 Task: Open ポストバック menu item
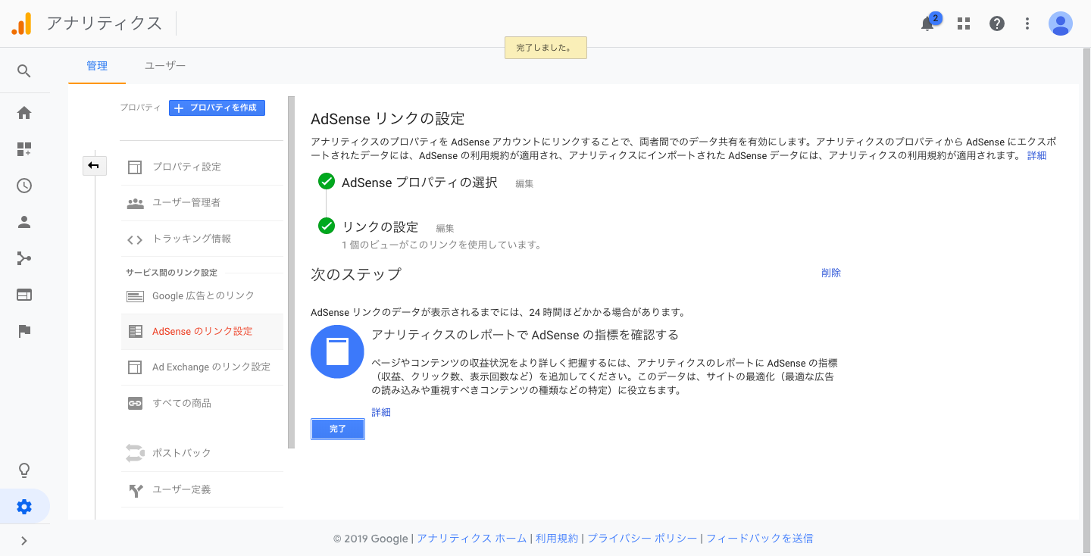pos(202,453)
